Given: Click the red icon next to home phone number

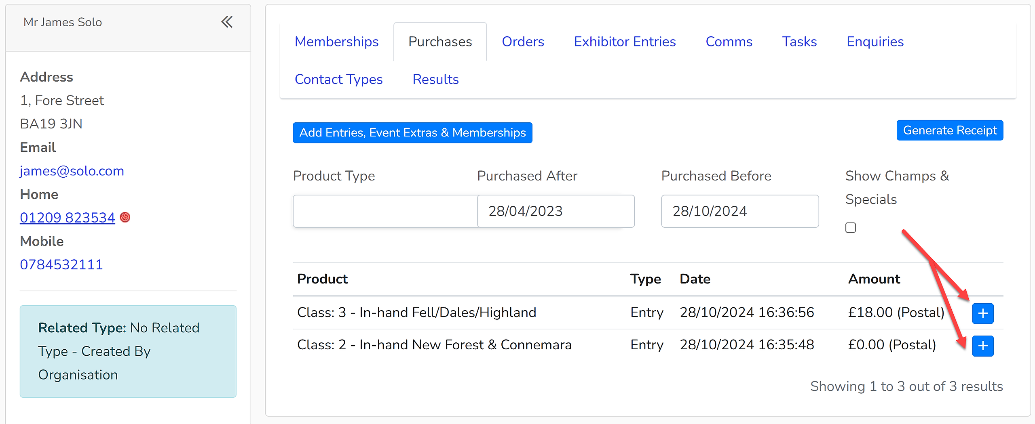Looking at the screenshot, I should tap(125, 217).
